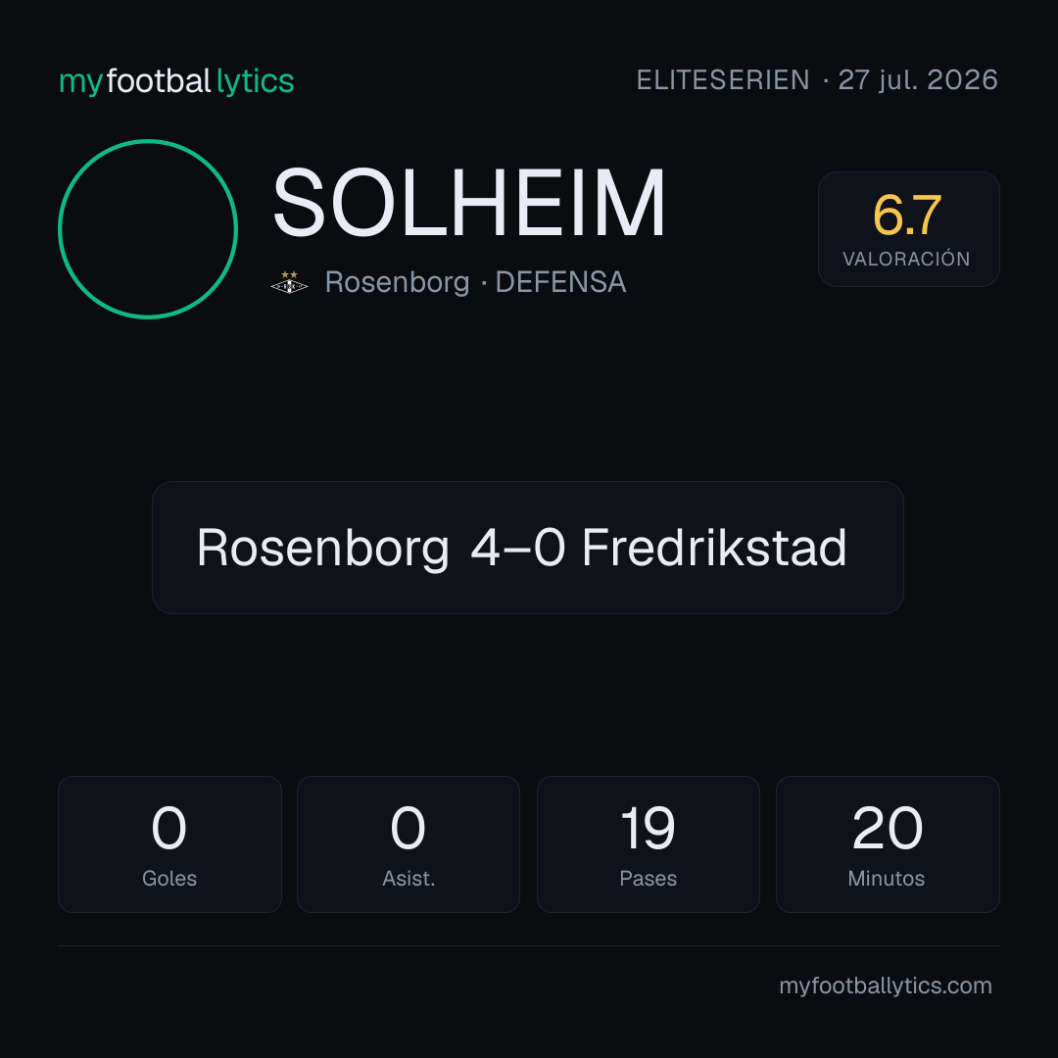Click the green circular player avatar

[148, 228]
